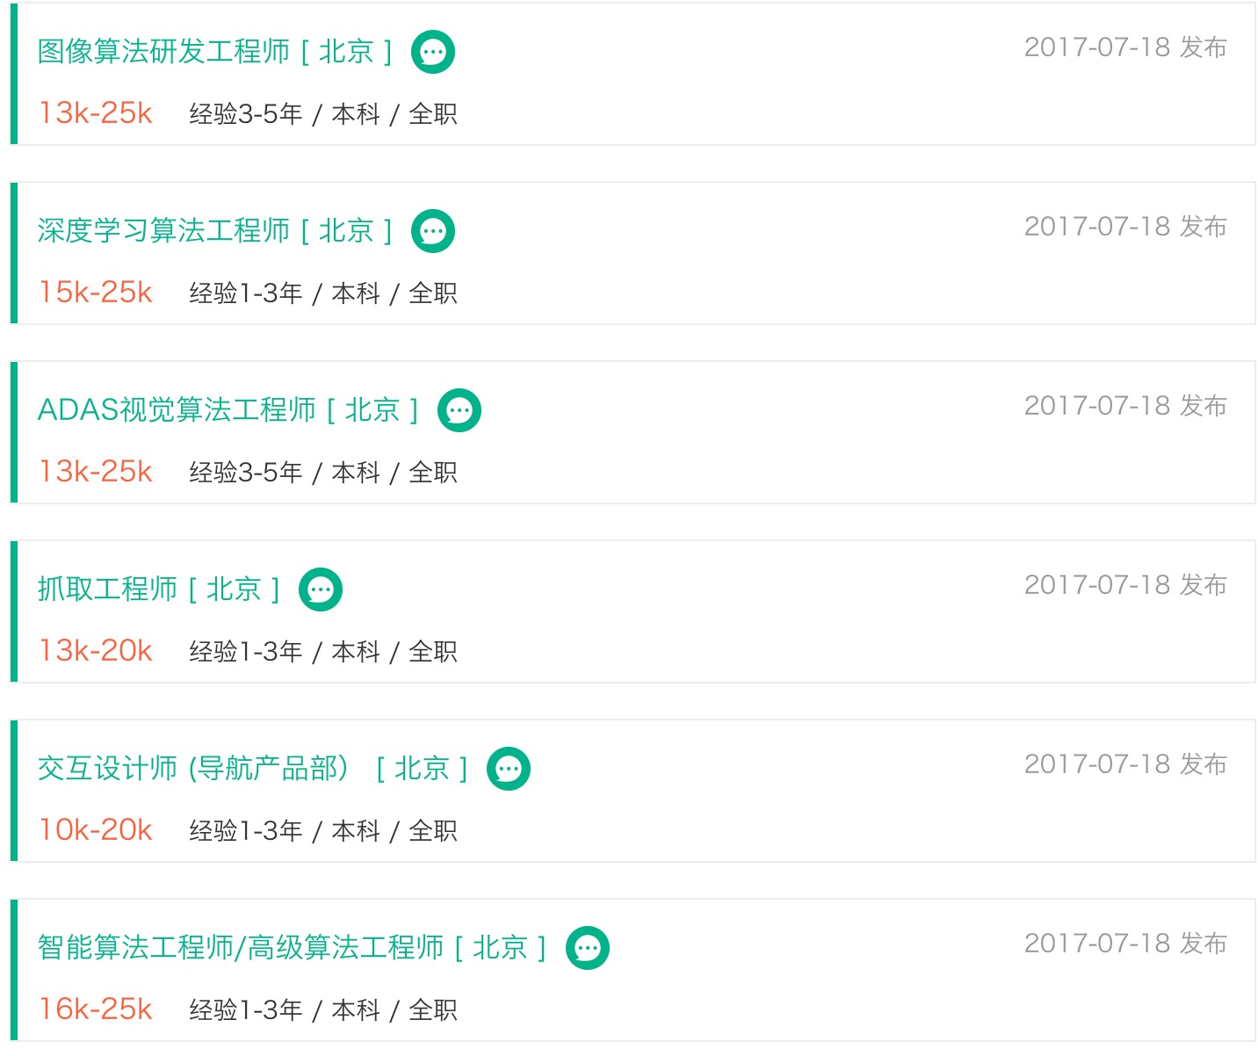Click chat icon beside 图像算法研发工程师
The height and width of the screenshot is (1056, 1258).
(x=433, y=53)
